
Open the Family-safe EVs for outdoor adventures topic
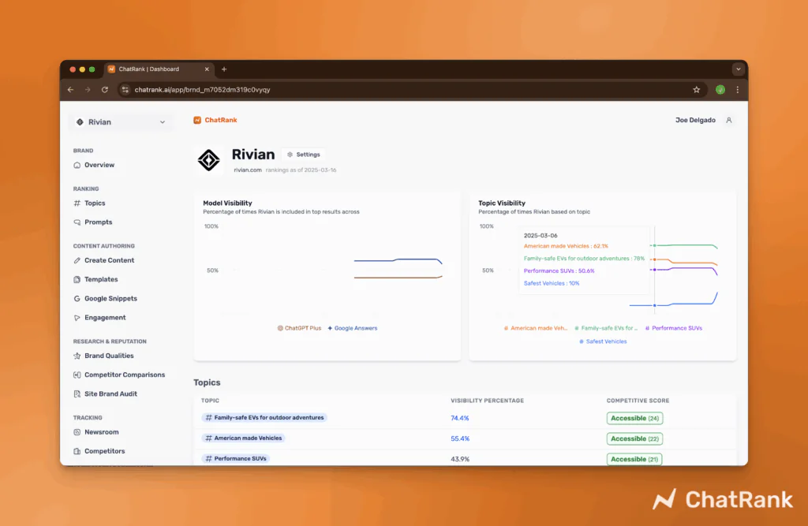(268, 418)
